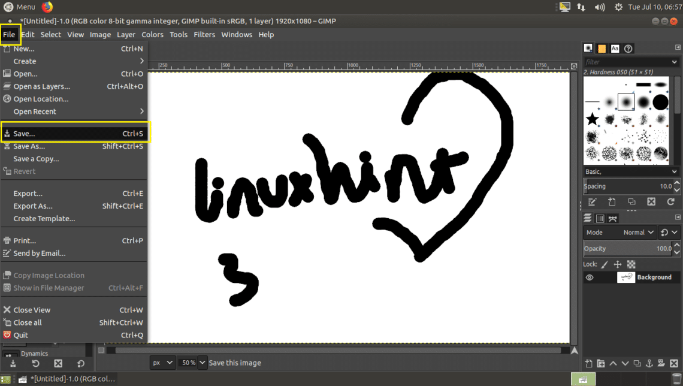Click the canvas navigation icon bottom right
This screenshot has height=386, width=683.
click(575, 350)
